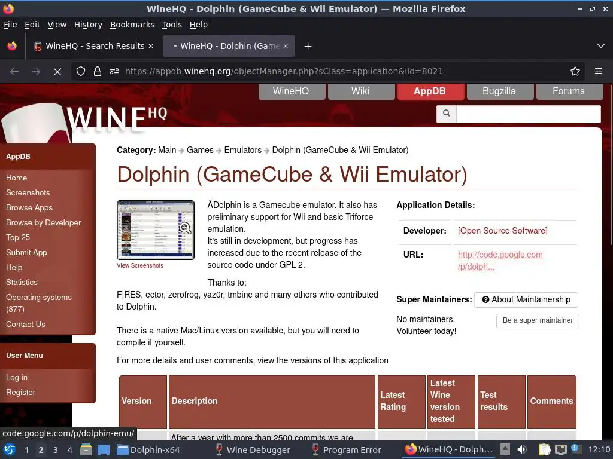Open Browse Apps in sidebar
This screenshot has height=459, width=613.
click(x=29, y=207)
